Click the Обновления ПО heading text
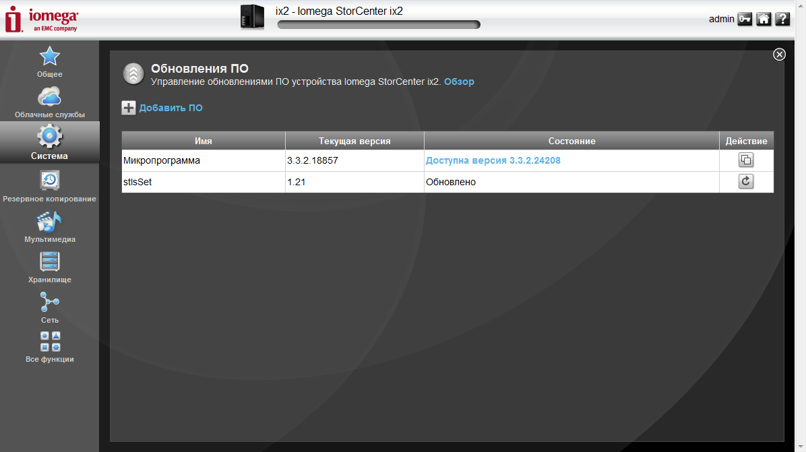Screen dimensions: 806x452 199,68
